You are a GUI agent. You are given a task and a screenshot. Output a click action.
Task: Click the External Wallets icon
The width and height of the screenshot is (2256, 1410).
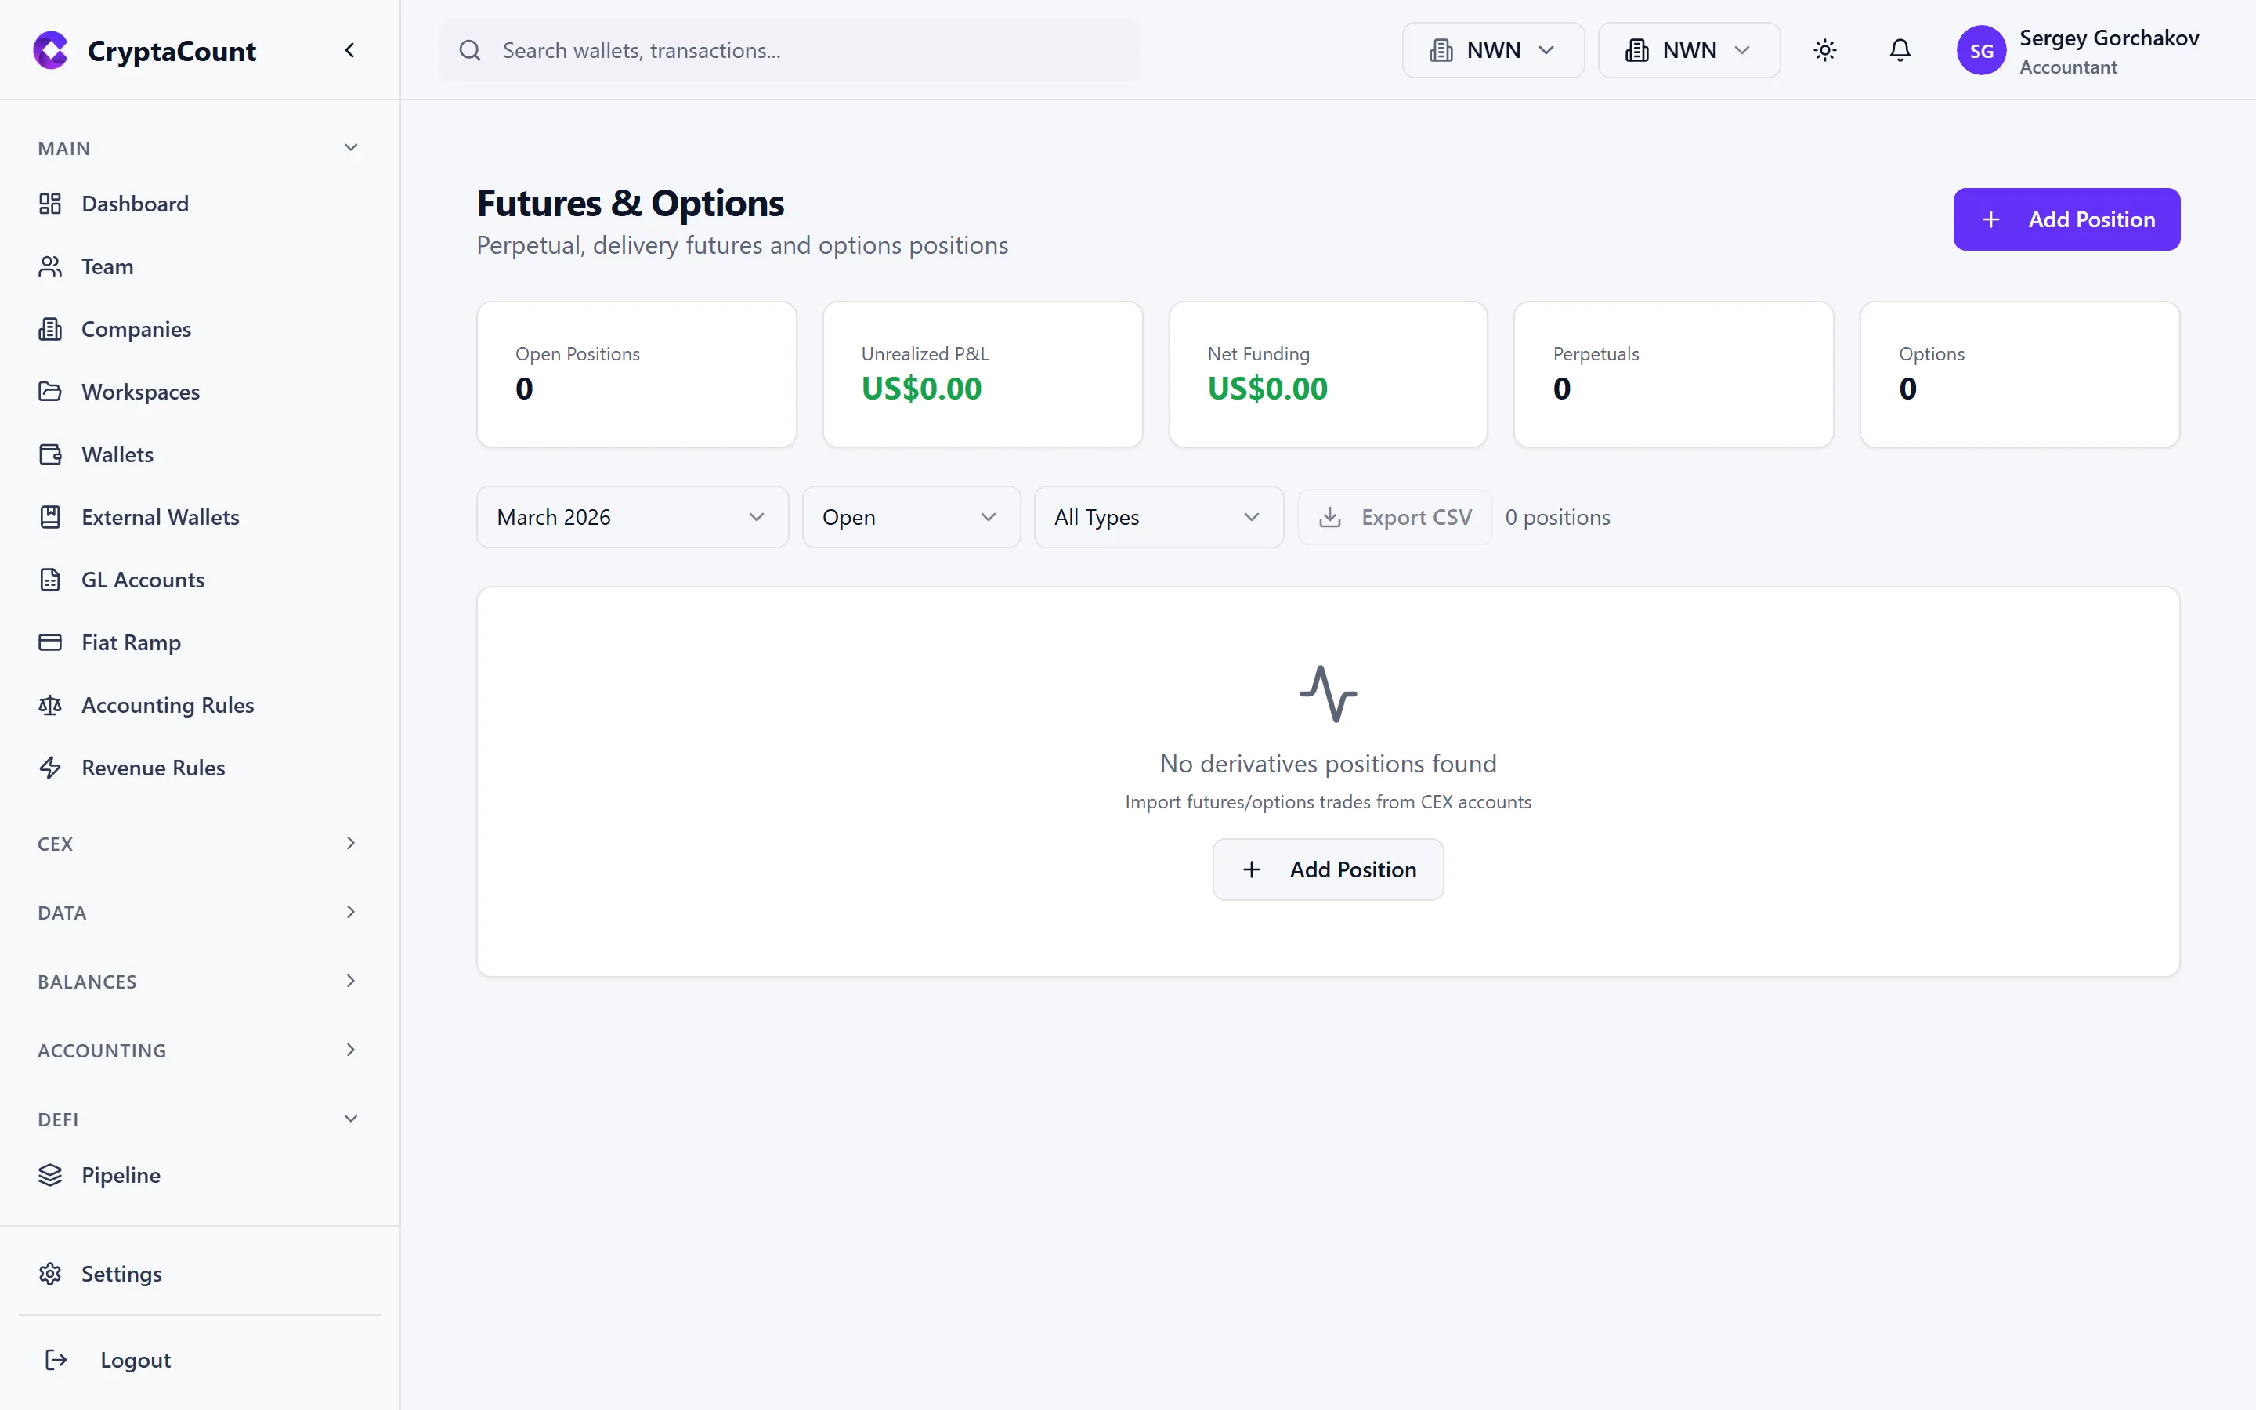coord(50,517)
